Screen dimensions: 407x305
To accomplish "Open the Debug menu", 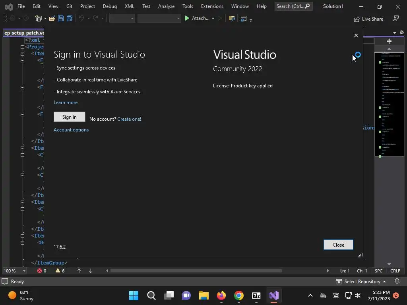I will 110,6.
